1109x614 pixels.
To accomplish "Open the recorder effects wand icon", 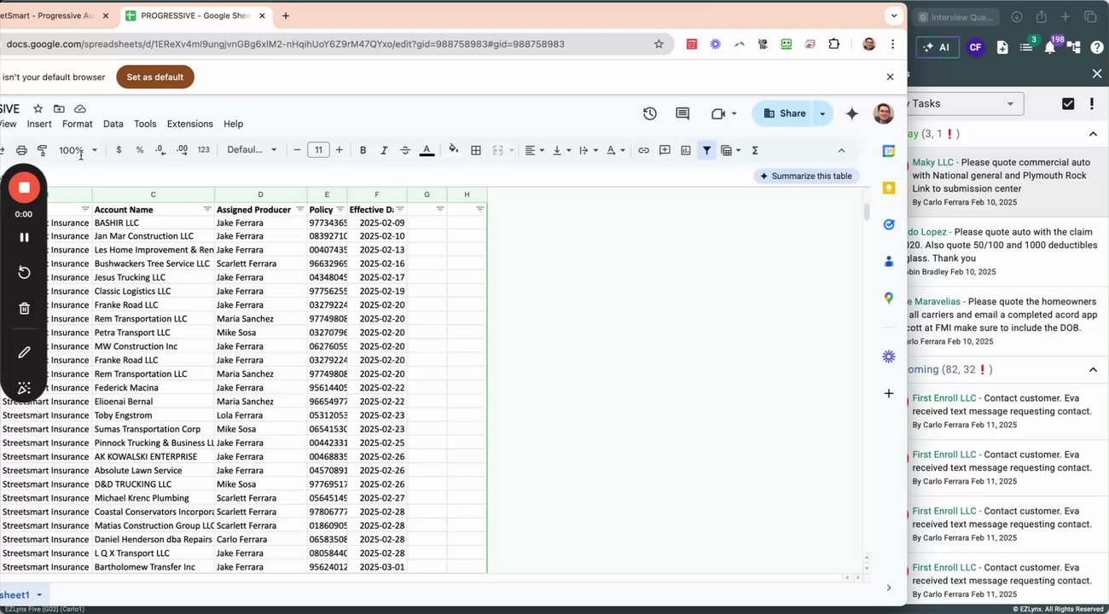I will 24,388.
